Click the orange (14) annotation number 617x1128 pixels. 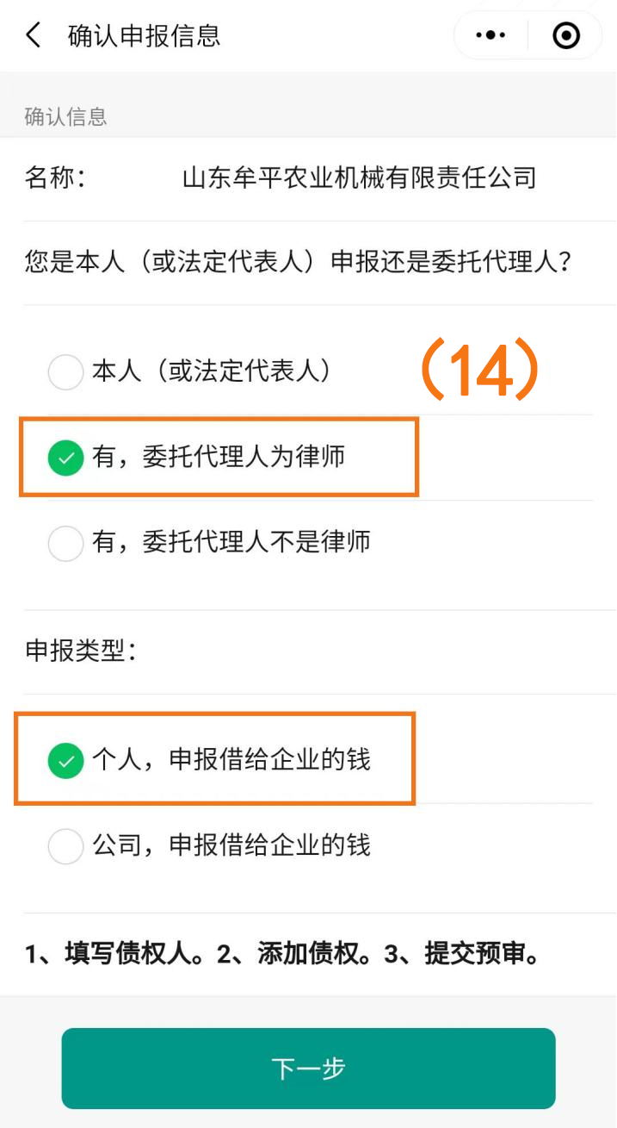478,372
